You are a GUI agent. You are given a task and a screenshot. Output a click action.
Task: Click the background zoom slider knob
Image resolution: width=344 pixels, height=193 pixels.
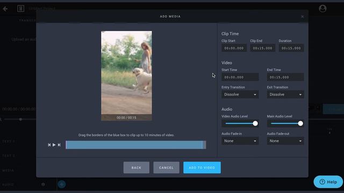(x=20, y=120)
